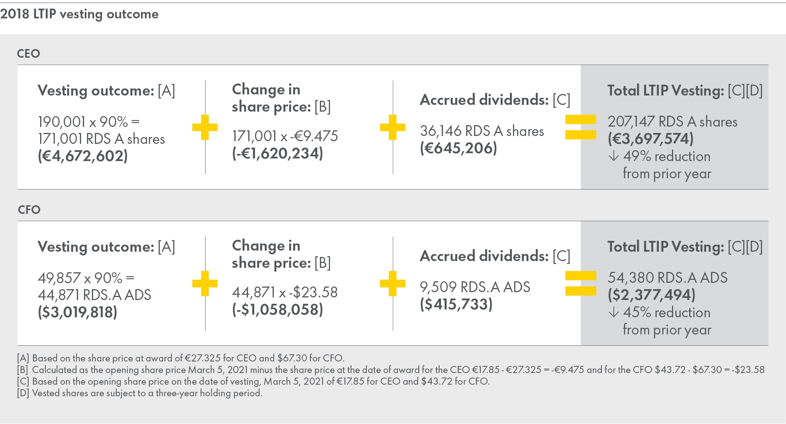Click the CEO section label
This screenshot has height=424, width=786.
tap(28, 54)
